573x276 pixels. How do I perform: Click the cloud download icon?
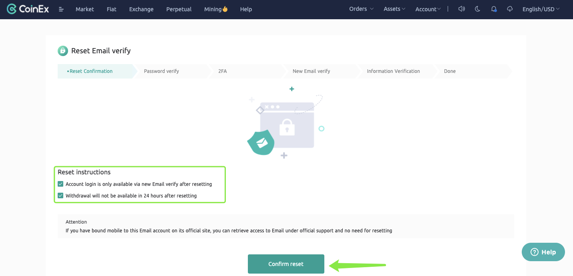tap(510, 9)
